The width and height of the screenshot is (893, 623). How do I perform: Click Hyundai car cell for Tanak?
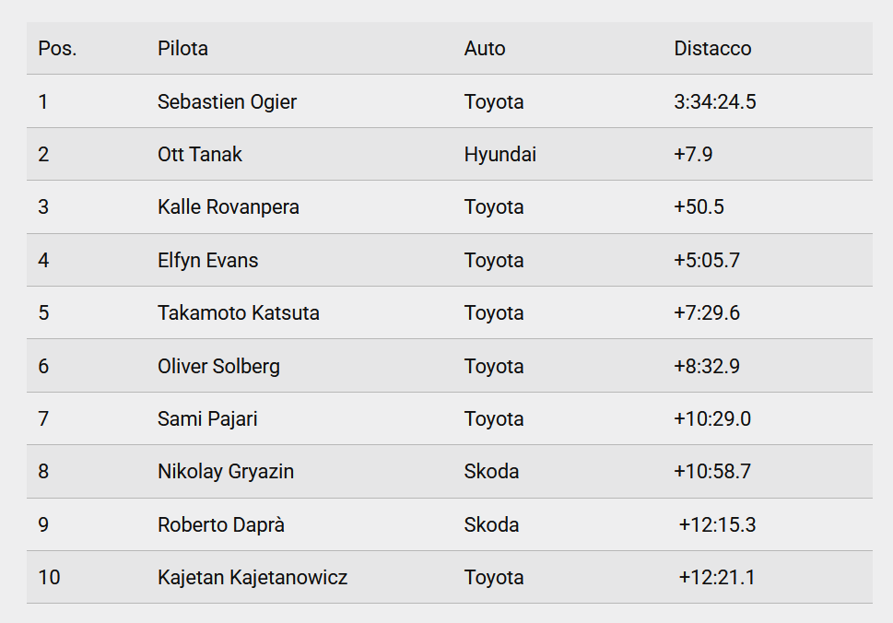point(500,154)
